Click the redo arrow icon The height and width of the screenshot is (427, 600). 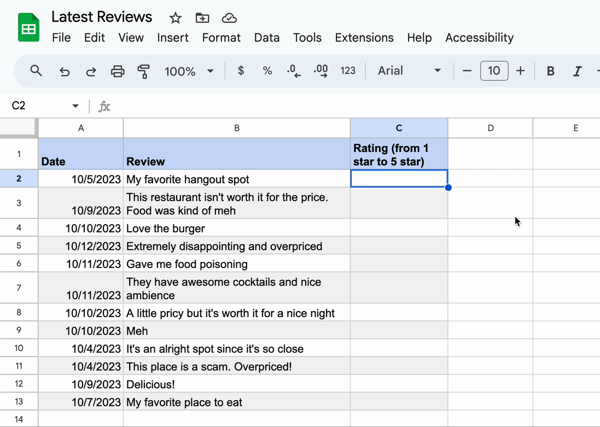pyautogui.click(x=91, y=71)
